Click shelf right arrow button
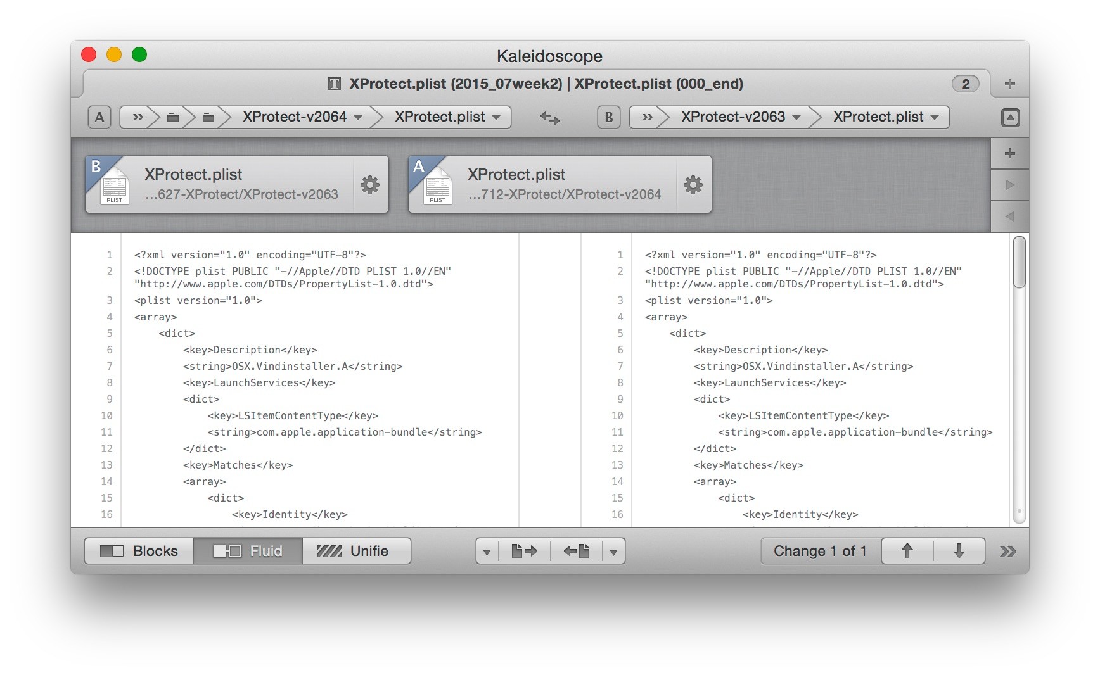Image resolution: width=1100 pixels, height=675 pixels. [1010, 185]
